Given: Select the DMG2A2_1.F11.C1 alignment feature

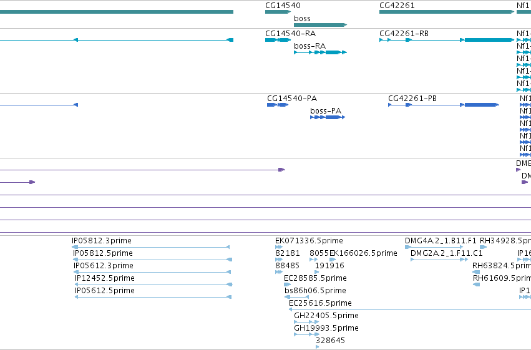Looking at the screenshot, I should 439,260.
